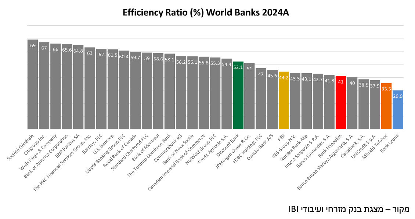The width and height of the screenshot is (415, 219).
Task: Click the axis label Commerzbank AG
Action: pyautogui.click(x=168, y=148)
